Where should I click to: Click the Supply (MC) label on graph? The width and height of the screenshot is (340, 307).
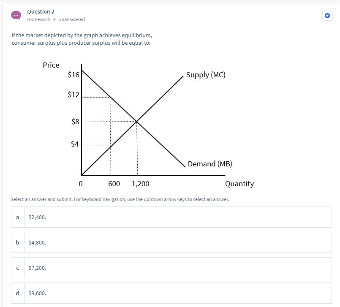coord(205,75)
